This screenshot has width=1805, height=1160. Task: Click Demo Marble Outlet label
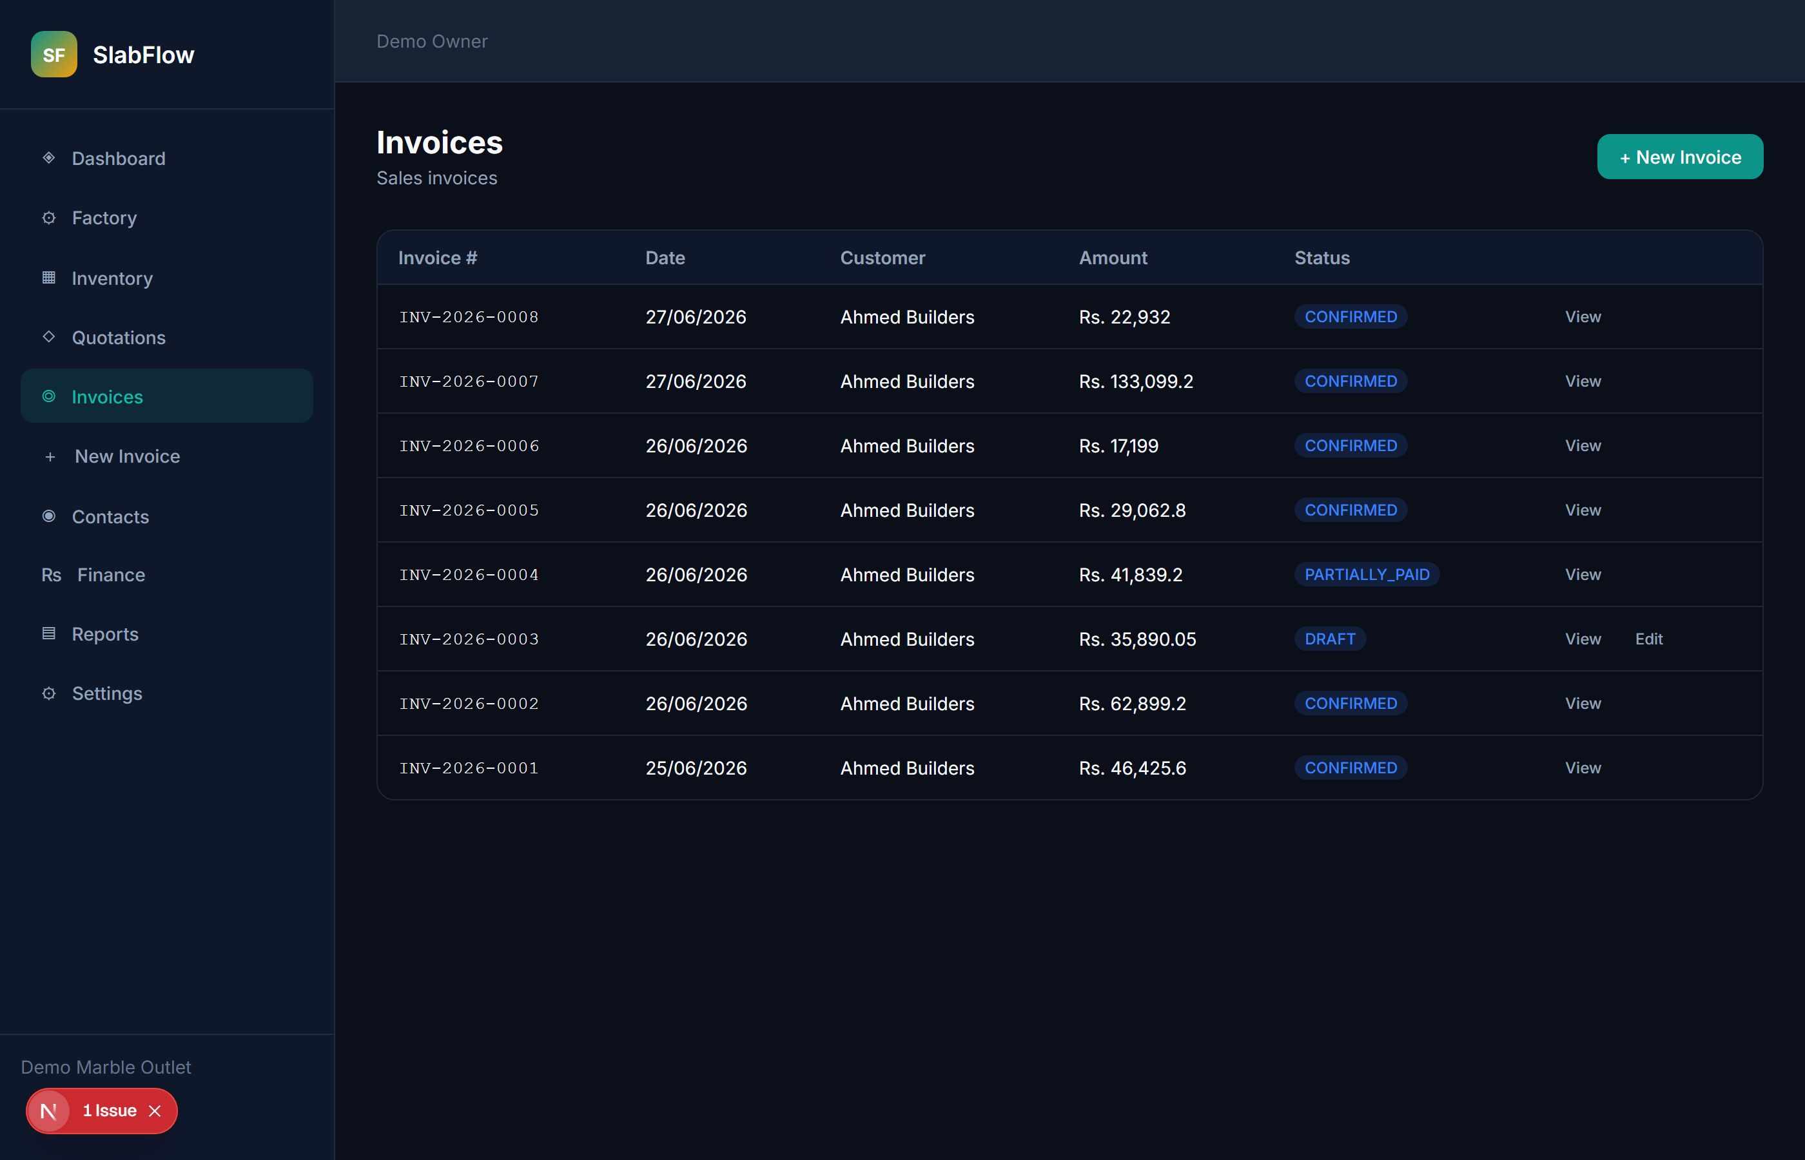[x=106, y=1067]
